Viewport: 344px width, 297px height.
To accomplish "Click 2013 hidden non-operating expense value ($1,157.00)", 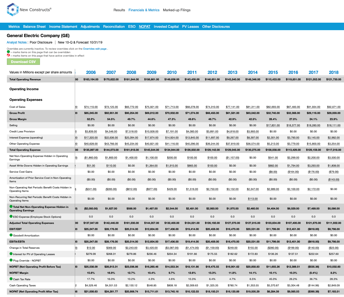I will coord(232,158).
